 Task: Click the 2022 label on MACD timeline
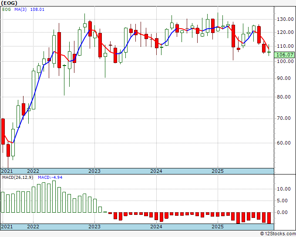coord(33,227)
